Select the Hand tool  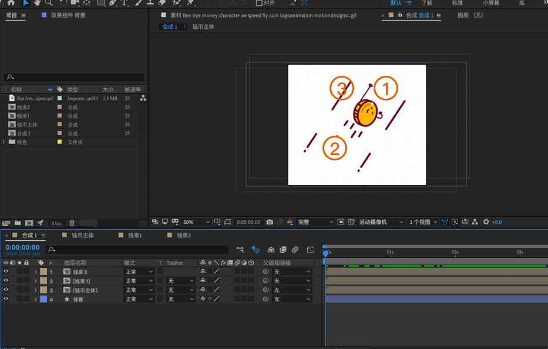point(37,3)
